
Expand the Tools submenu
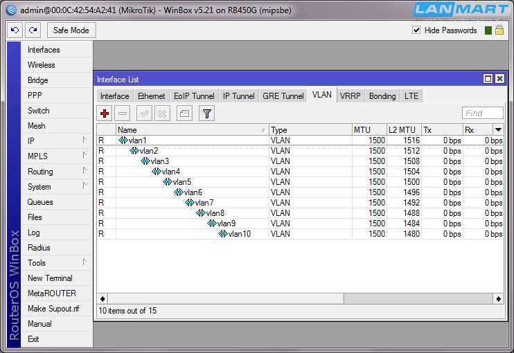click(x=85, y=262)
